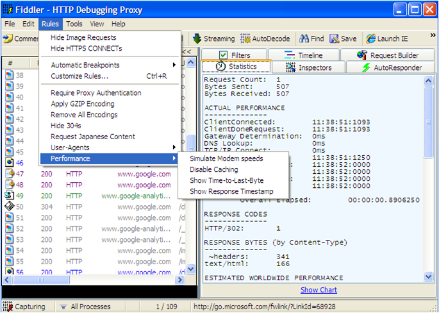The image size is (439, 313).
Task: Click the session 47 icon
Action: [x=10, y=174]
